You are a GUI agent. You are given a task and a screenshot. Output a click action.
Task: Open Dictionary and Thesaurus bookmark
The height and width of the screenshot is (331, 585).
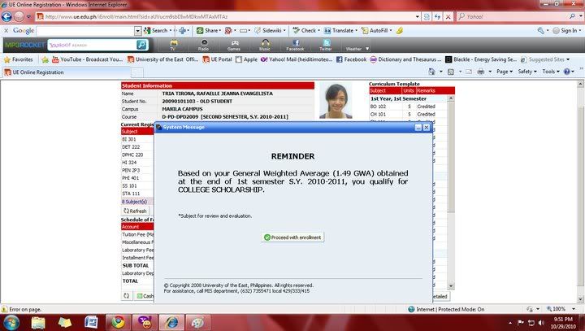(x=405, y=59)
